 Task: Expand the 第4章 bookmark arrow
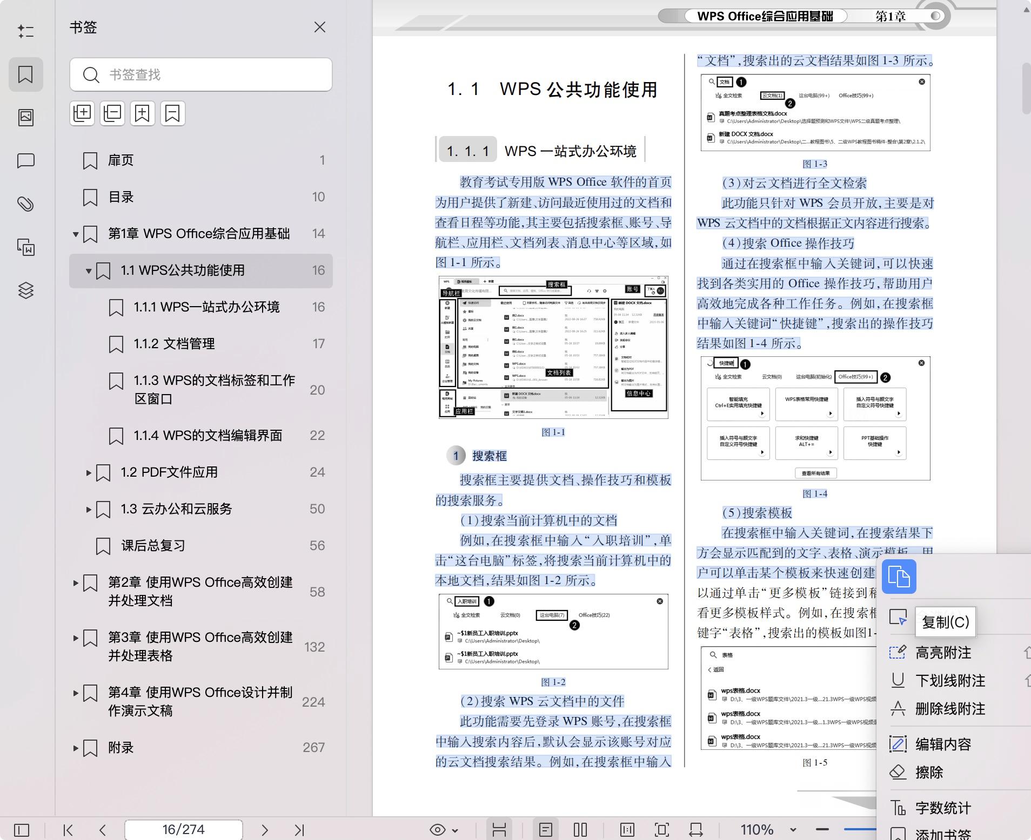(x=76, y=693)
